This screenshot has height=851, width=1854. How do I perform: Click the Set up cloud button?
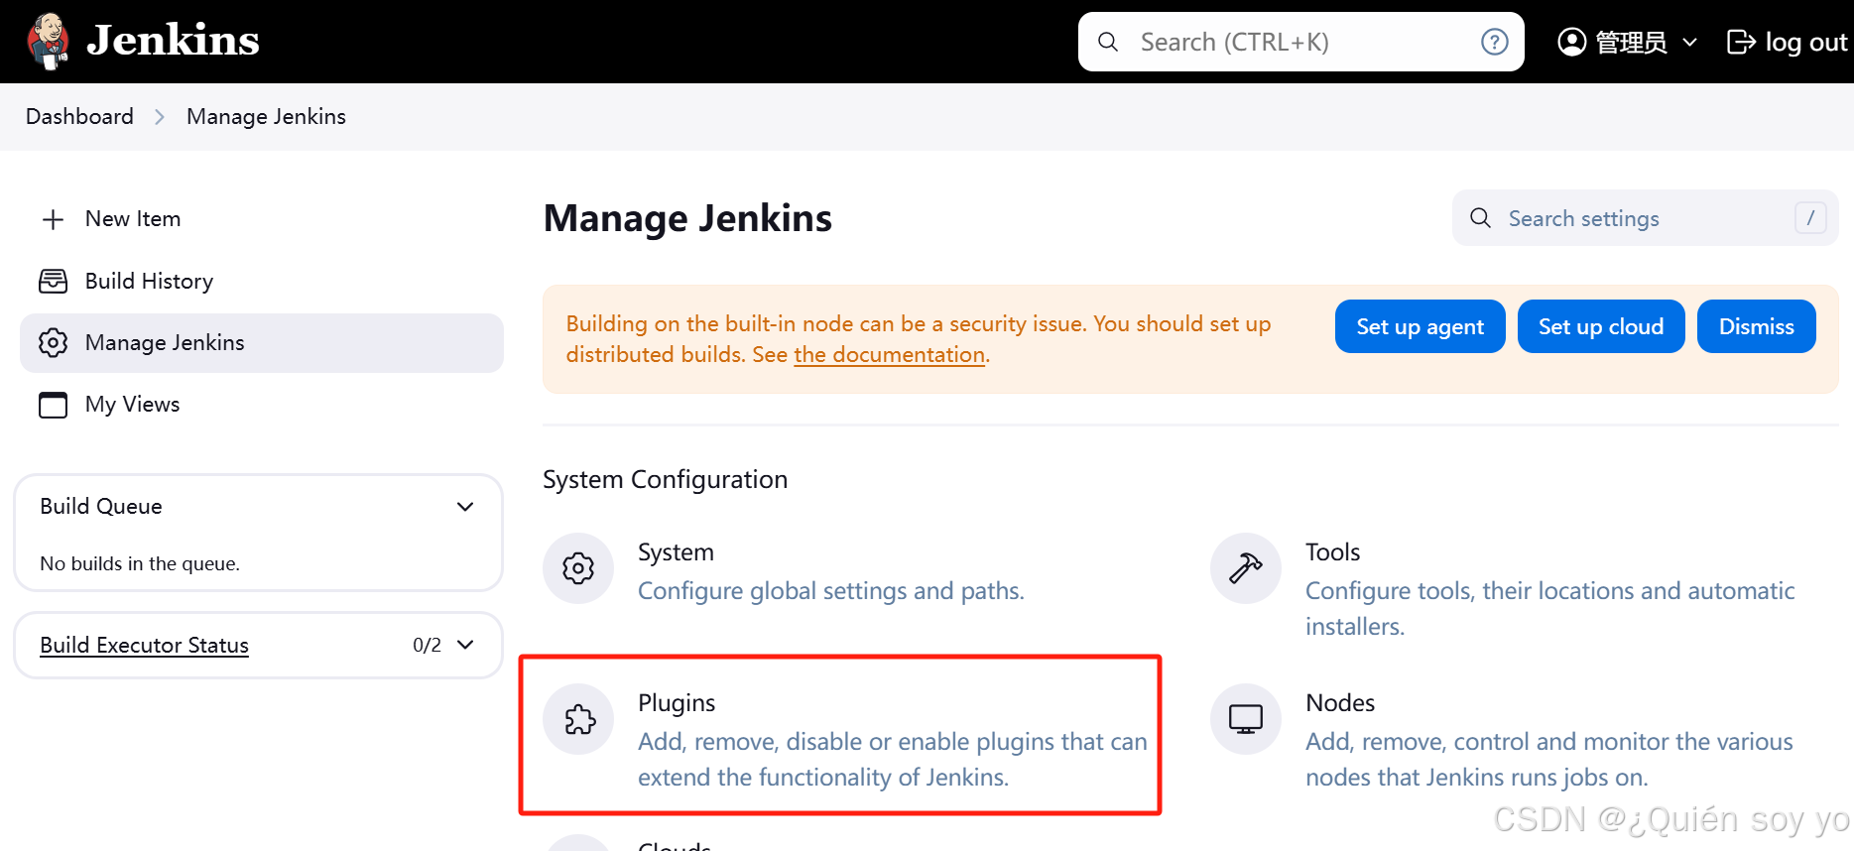click(1601, 326)
